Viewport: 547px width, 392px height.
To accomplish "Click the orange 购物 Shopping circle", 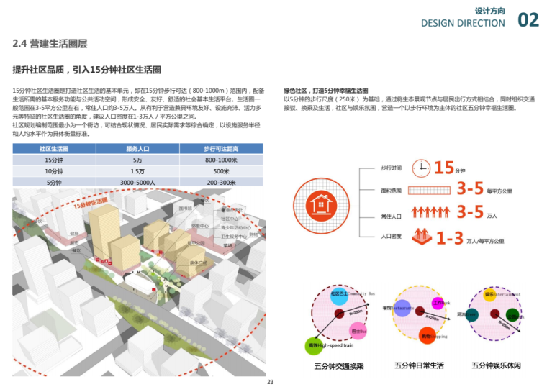I will pos(426,335).
